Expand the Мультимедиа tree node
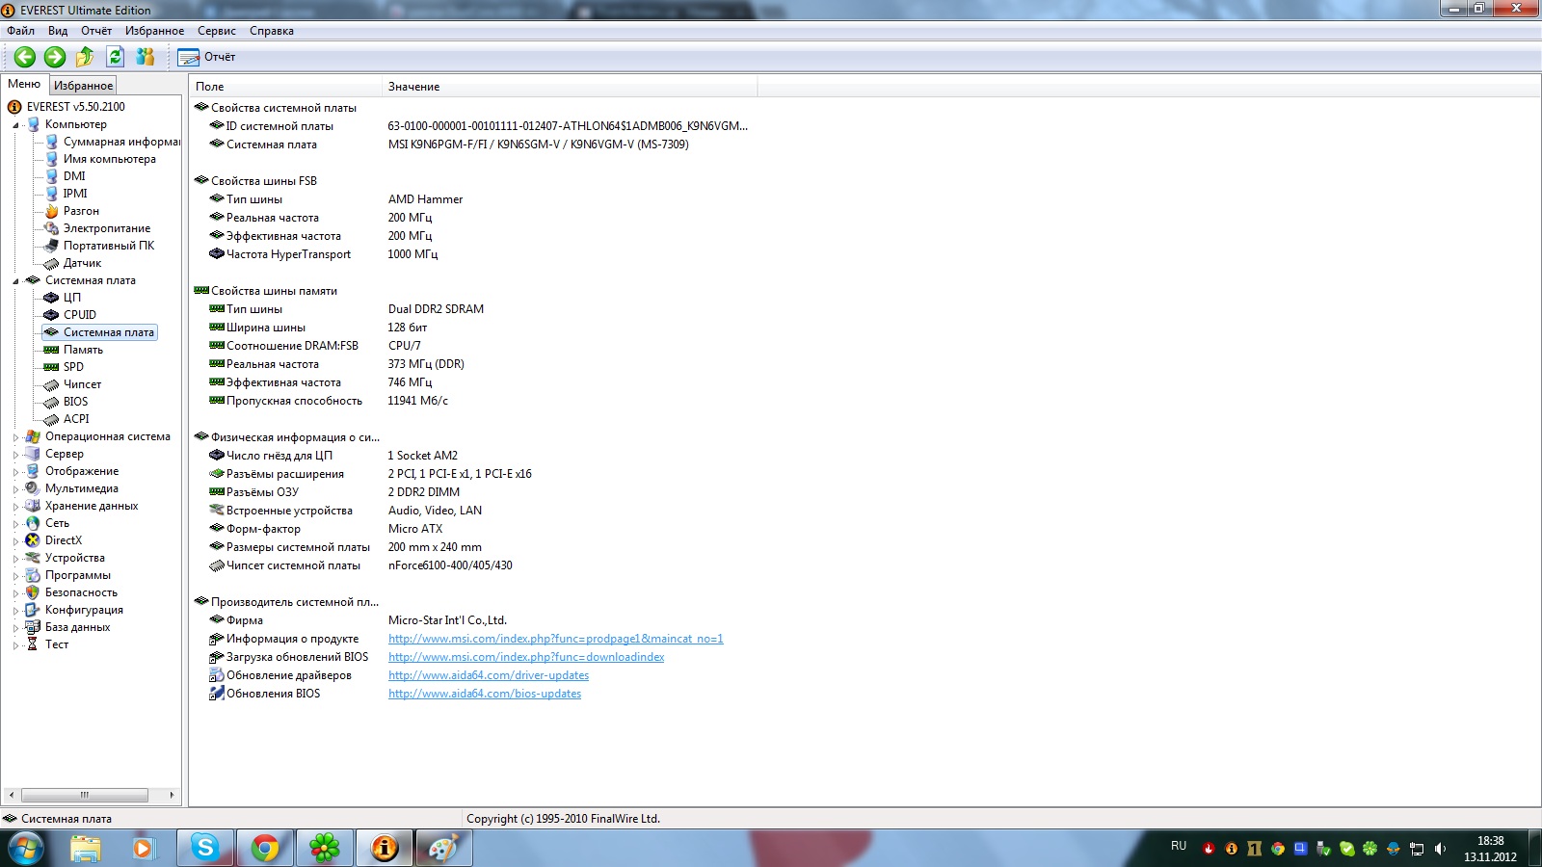Image resolution: width=1542 pixels, height=867 pixels. click(x=15, y=489)
